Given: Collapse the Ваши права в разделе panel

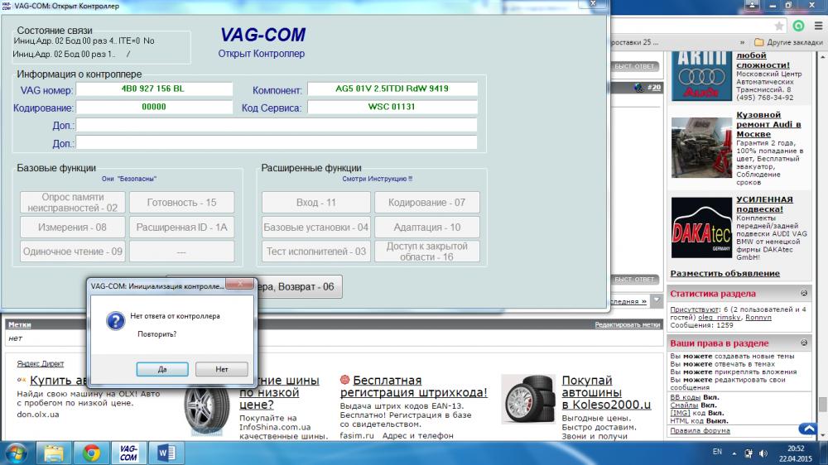Looking at the screenshot, I should coord(804,343).
